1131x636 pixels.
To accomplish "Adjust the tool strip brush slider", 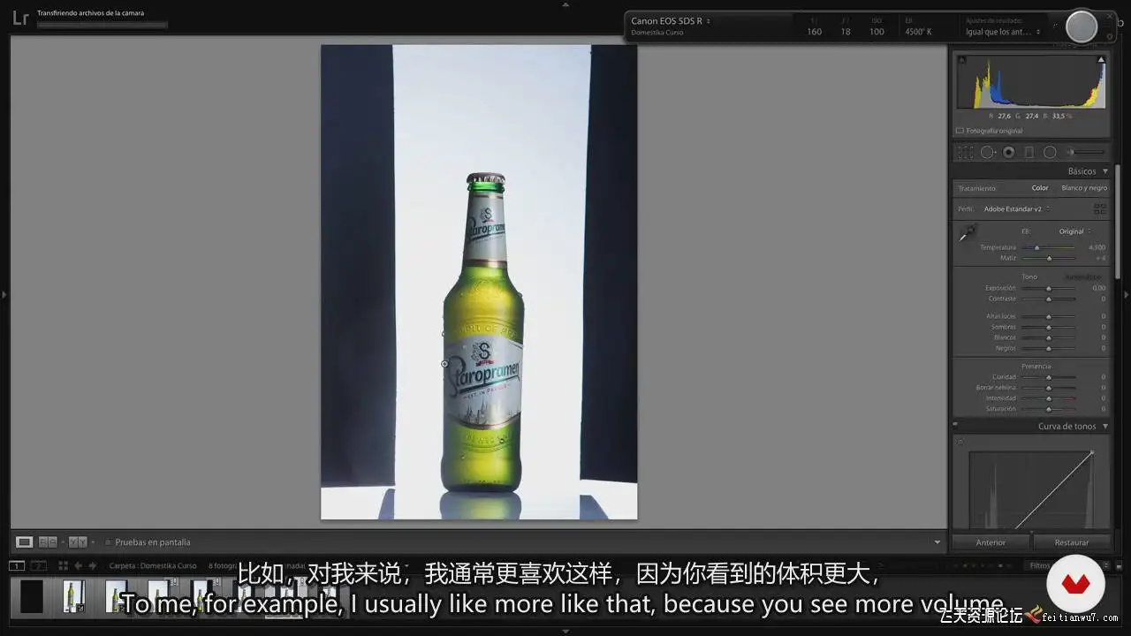I will (x=1086, y=152).
